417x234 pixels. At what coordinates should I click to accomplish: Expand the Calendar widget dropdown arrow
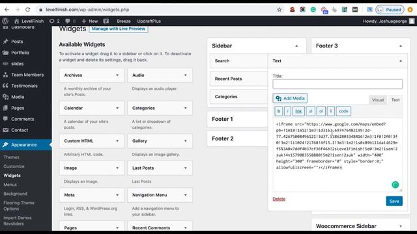(117, 109)
